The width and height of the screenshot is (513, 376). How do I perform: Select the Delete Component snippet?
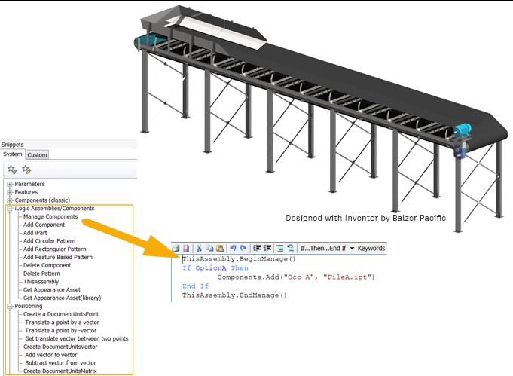[x=47, y=265]
